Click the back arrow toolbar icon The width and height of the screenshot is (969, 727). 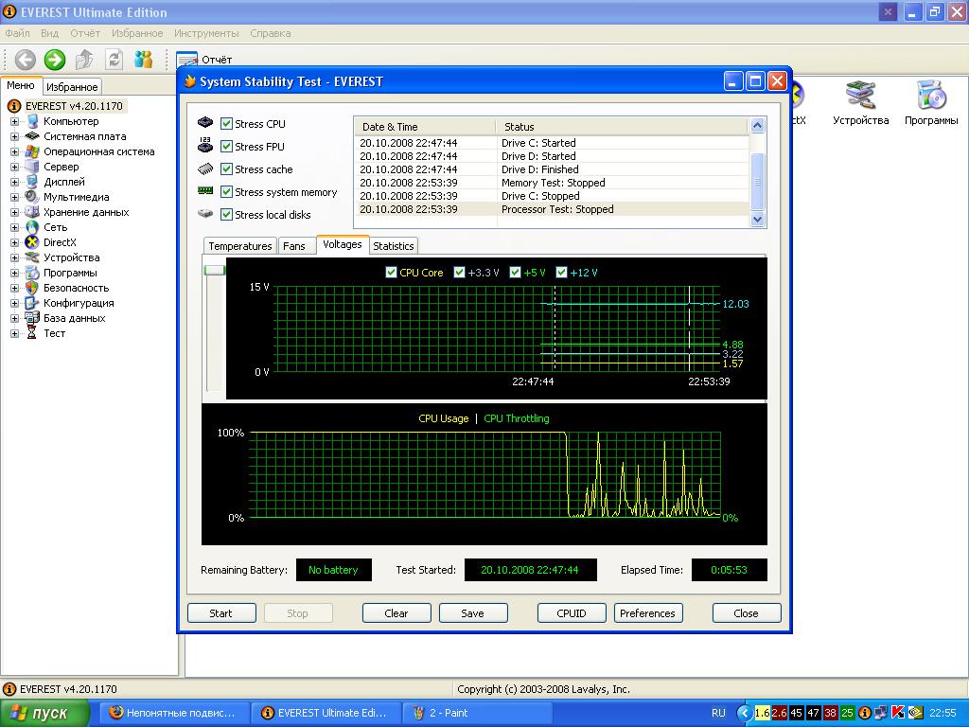(x=25, y=60)
